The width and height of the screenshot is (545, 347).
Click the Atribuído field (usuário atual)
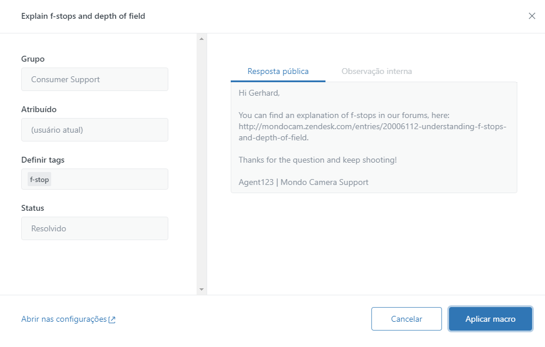95,130
